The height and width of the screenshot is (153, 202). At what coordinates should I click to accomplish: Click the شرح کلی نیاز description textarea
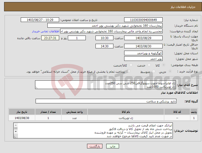[x=105, y=85]
